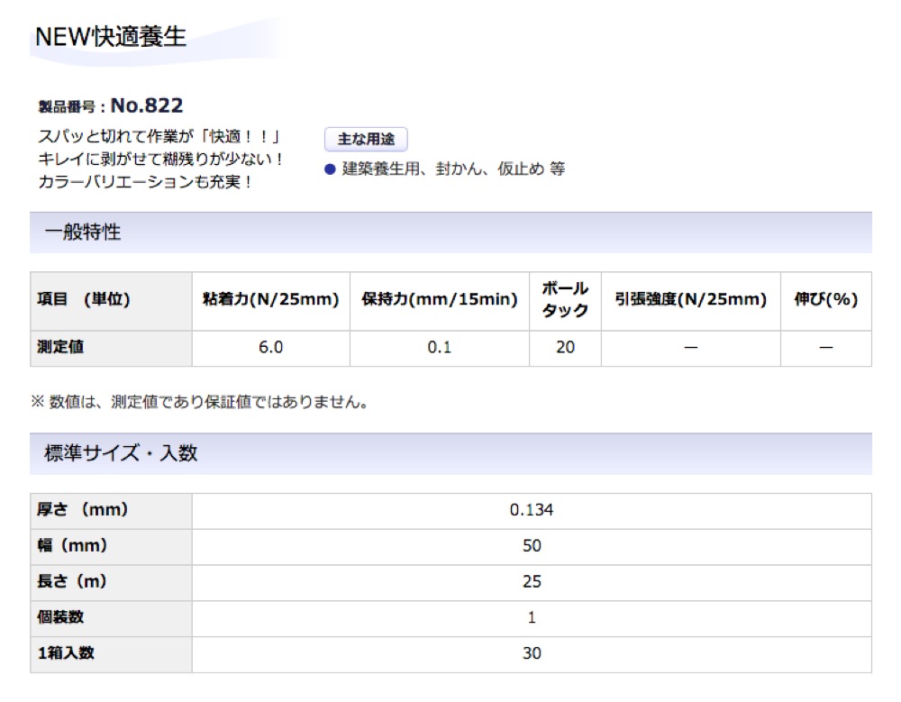The height and width of the screenshot is (702, 901).
Task: Click the blue bullet before 建築養生用
Action: pyautogui.click(x=330, y=169)
